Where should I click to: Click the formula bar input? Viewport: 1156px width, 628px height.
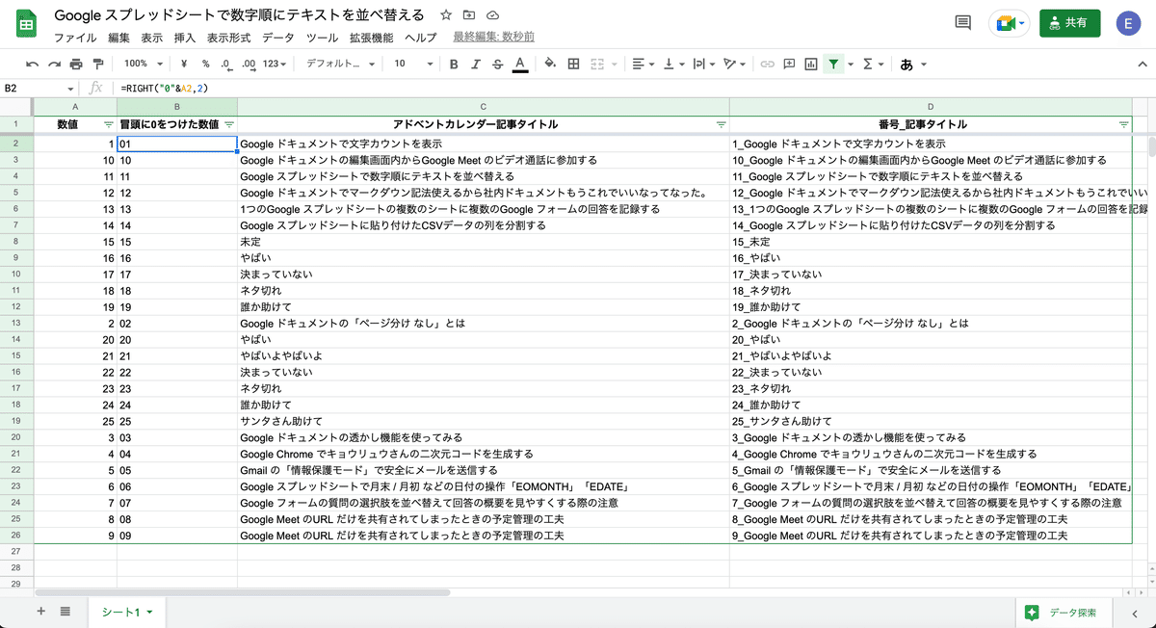(636, 88)
